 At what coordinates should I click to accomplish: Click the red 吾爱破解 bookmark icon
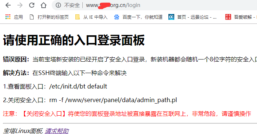click(x=228, y=17)
